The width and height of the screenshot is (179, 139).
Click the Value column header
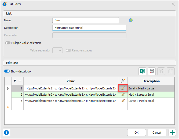(x=71, y=81)
